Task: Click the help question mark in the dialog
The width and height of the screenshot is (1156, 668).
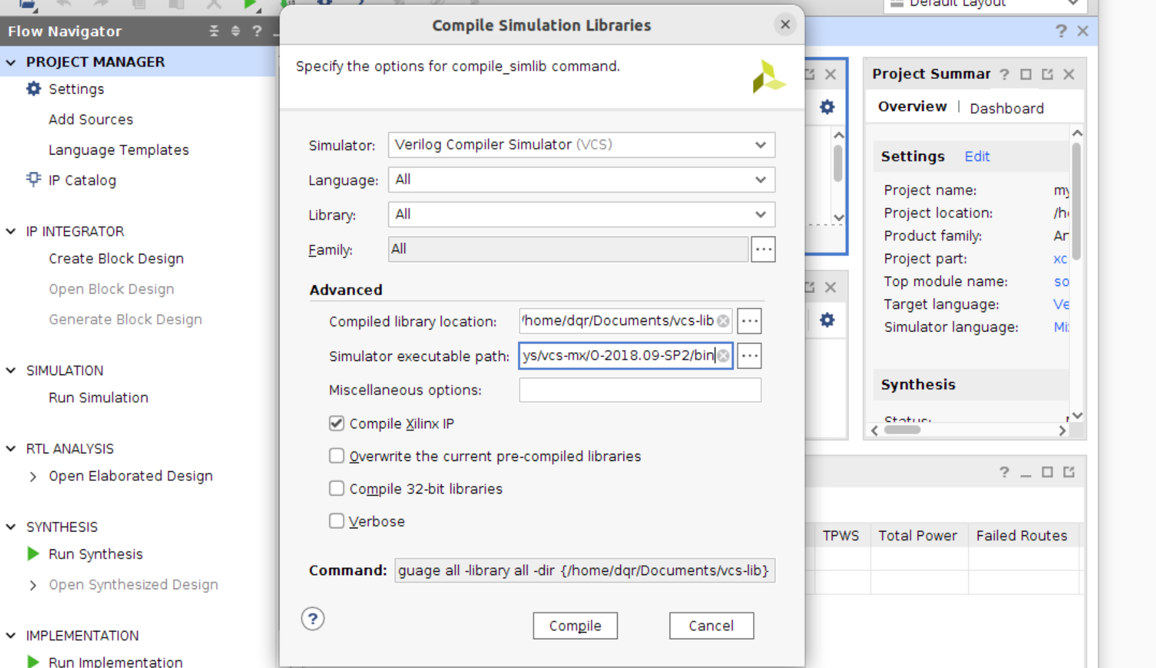Action: [x=313, y=619]
